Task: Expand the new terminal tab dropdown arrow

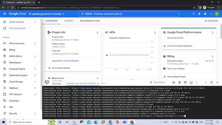Action: click(105, 83)
